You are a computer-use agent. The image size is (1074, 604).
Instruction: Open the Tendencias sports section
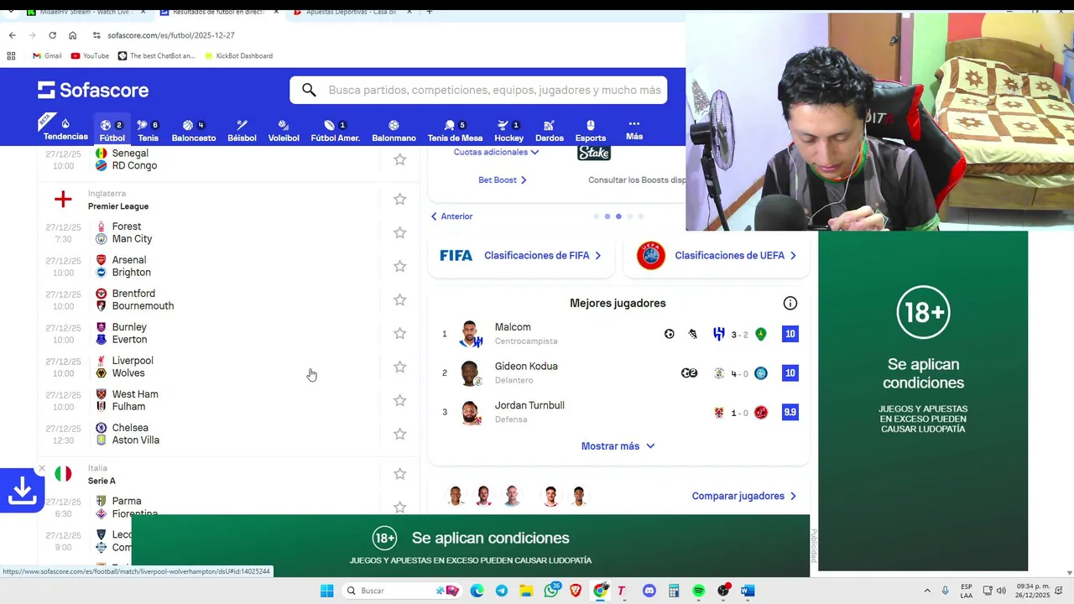click(65, 129)
